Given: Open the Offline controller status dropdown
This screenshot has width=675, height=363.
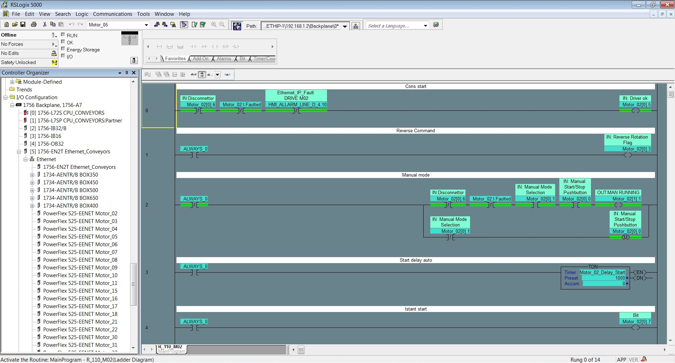Looking at the screenshot, I should click(x=54, y=35).
